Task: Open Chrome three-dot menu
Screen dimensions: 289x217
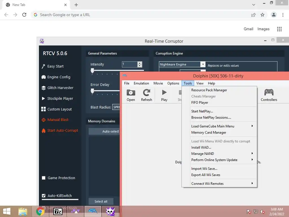Action: pyautogui.click(x=283, y=15)
